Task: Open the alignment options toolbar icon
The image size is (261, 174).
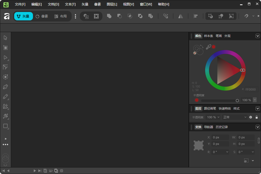Action: pos(196,16)
